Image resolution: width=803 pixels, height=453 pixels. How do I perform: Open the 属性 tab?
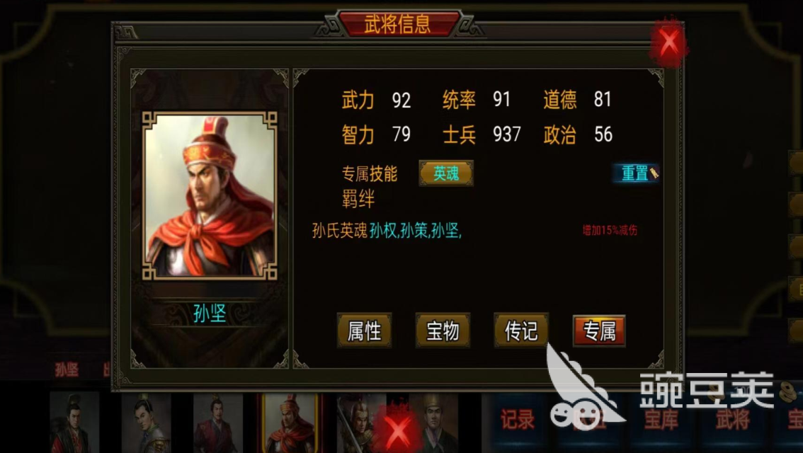click(364, 331)
